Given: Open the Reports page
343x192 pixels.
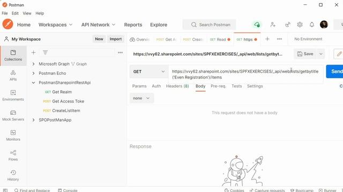Looking at the screenshot, I should point(133,25).
